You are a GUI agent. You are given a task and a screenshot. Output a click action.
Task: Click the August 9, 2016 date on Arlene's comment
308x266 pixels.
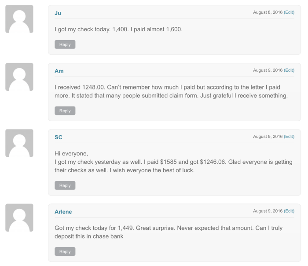[x=268, y=211]
